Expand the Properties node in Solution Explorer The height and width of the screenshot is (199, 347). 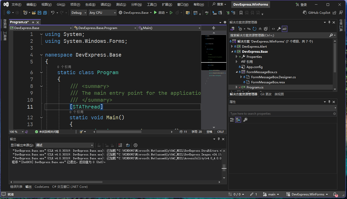pyautogui.click(x=236, y=57)
